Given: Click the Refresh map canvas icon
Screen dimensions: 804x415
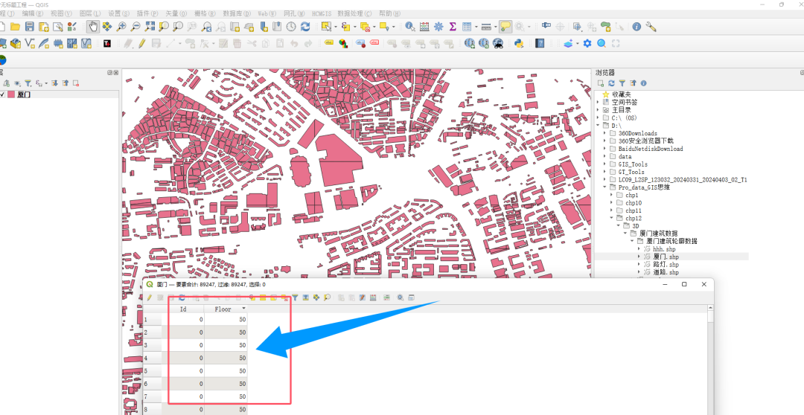Looking at the screenshot, I should (306, 27).
